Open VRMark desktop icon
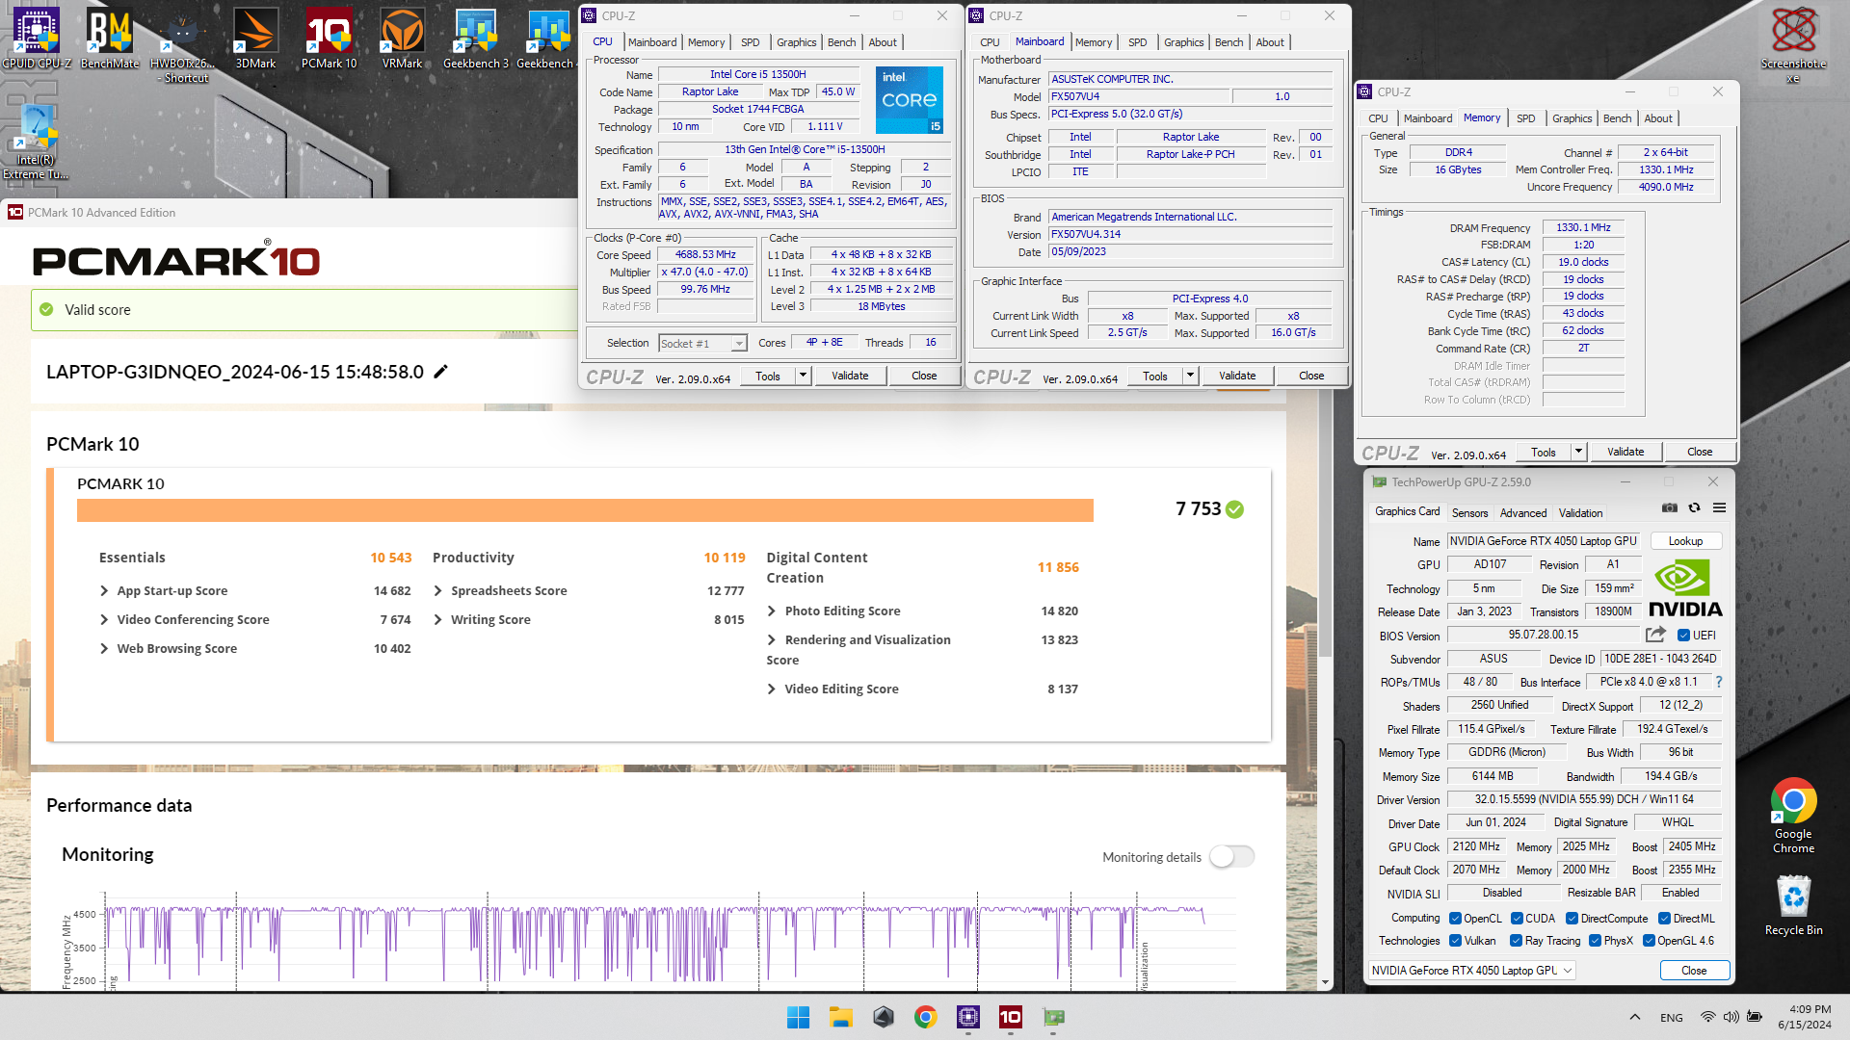 [402, 39]
